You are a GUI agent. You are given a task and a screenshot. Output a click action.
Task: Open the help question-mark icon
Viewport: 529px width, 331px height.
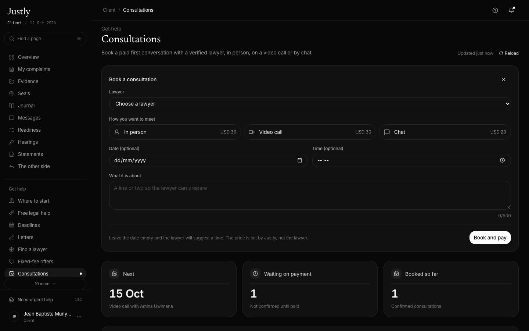coord(495,10)
